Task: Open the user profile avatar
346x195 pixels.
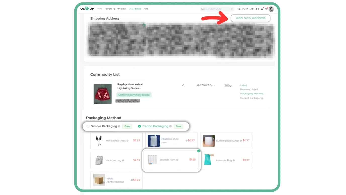Action: pos(271,9)
